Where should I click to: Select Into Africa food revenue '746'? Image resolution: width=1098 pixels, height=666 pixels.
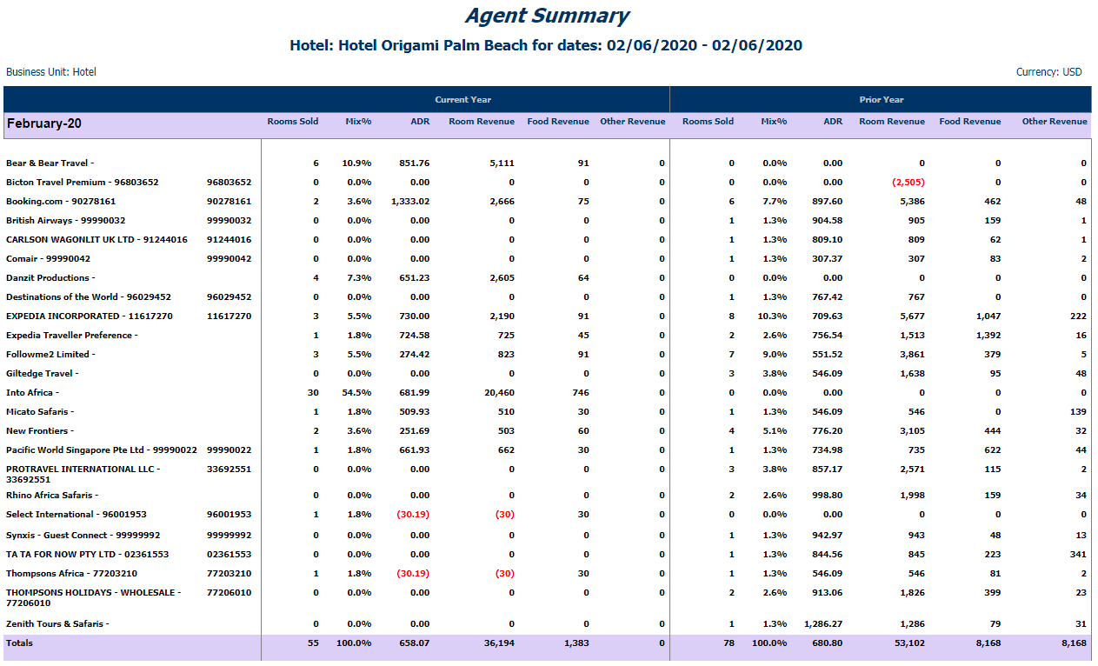tap(580, 393)
